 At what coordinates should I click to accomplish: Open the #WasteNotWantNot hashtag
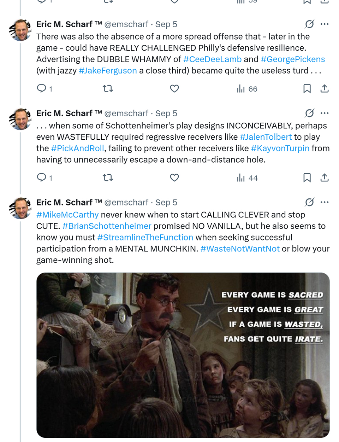[x=240, y=249]
